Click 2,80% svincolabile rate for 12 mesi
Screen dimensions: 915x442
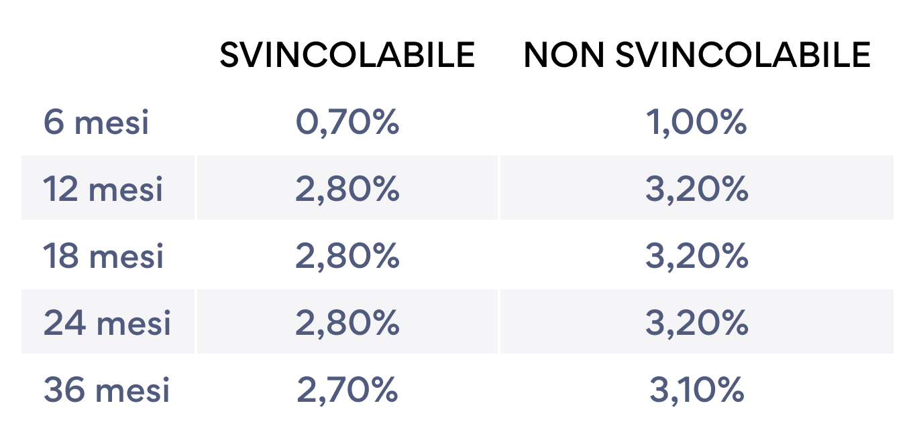coord(347,190)
